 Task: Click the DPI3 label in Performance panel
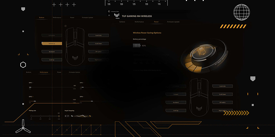pos(31,97)
